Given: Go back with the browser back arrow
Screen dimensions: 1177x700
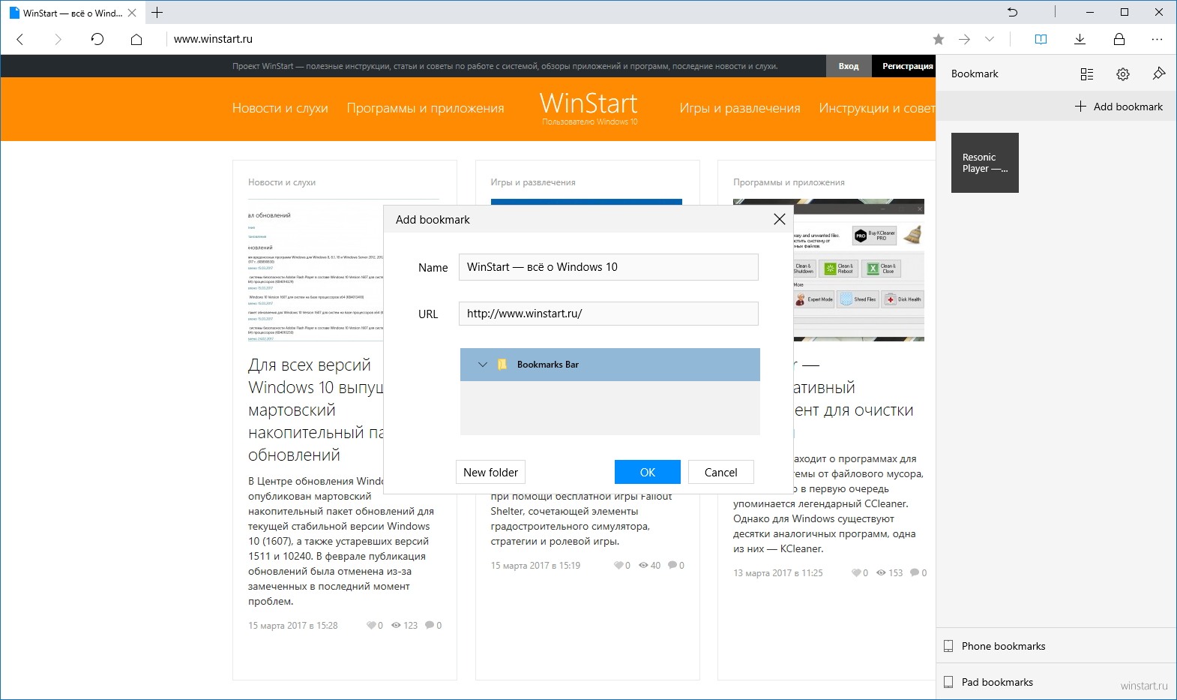Looking at the screenshot, I should coord(20,39).
